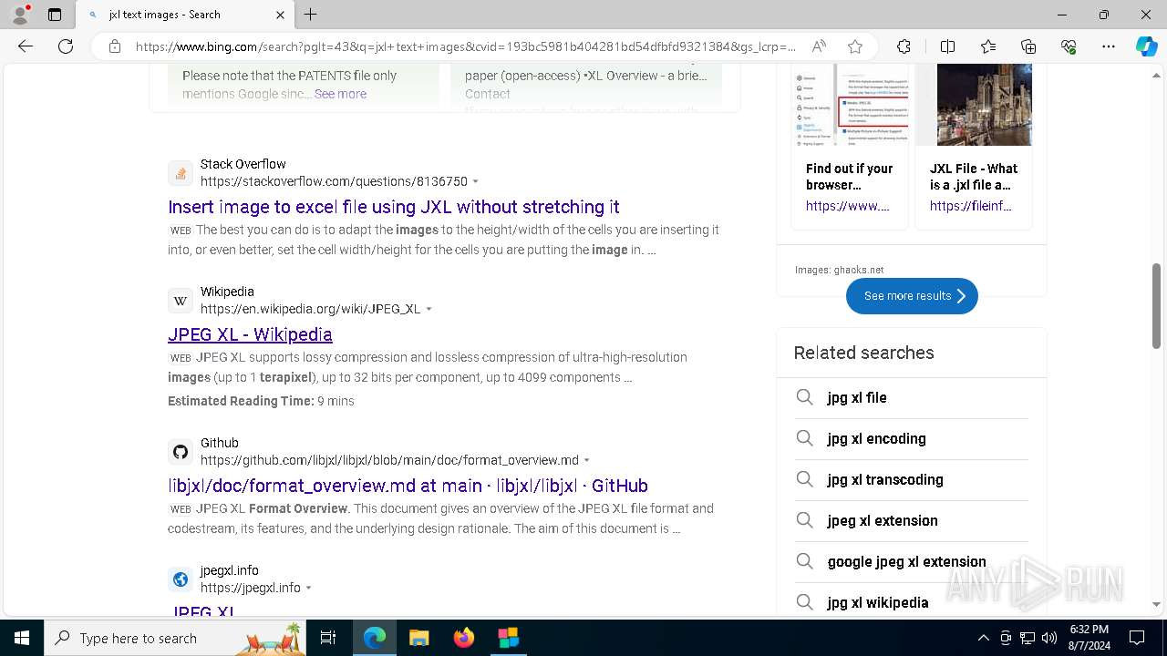Viewport: 1167px width, 656px height.
Task: Open the Favorites list icon
Action: tap(988, 46)
